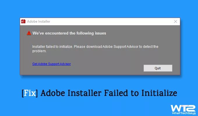The height and width of the screenshot is (116, 198).
Task: Click "We've encountered the following issues" heading
Action: point(69,33)
